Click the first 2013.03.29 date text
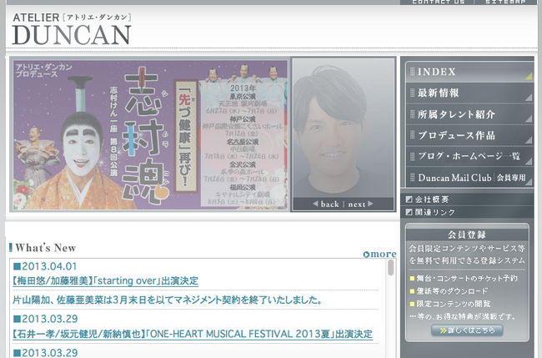542x358 pixels. (50, 319)
